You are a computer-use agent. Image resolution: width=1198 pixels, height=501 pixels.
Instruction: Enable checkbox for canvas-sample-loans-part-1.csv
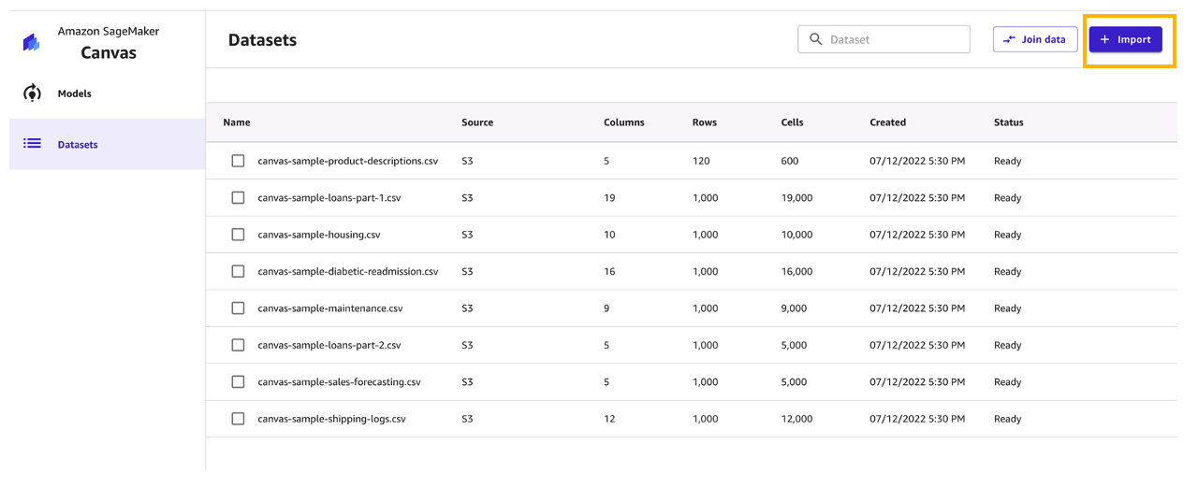point(238,198)
